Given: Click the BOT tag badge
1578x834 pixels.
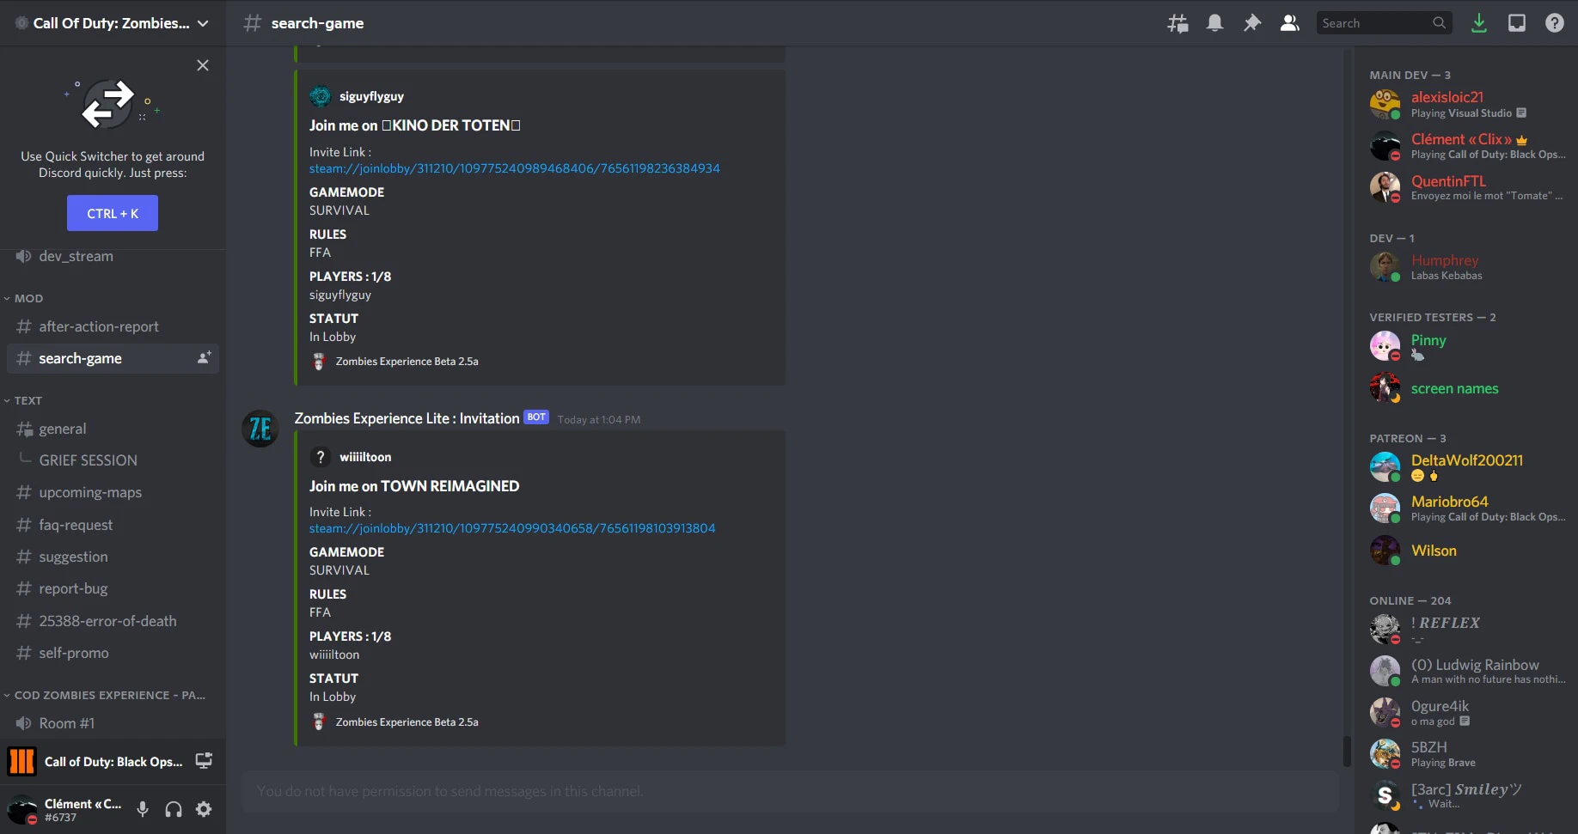Looking at the screenshot, I should (x=536, y=417).
